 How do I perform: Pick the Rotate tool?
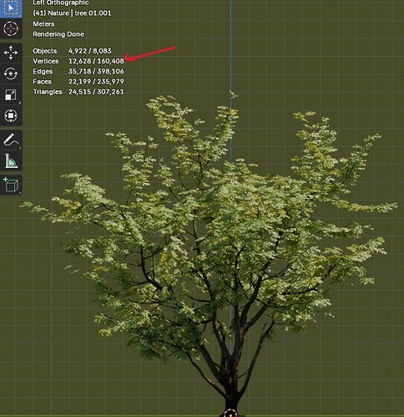pyautogui.click(x=11, y=74)
